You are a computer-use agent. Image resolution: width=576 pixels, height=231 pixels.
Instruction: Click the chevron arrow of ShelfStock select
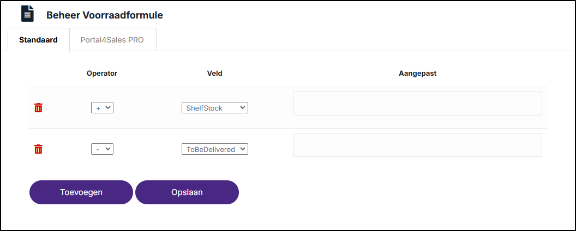[242, 108]
